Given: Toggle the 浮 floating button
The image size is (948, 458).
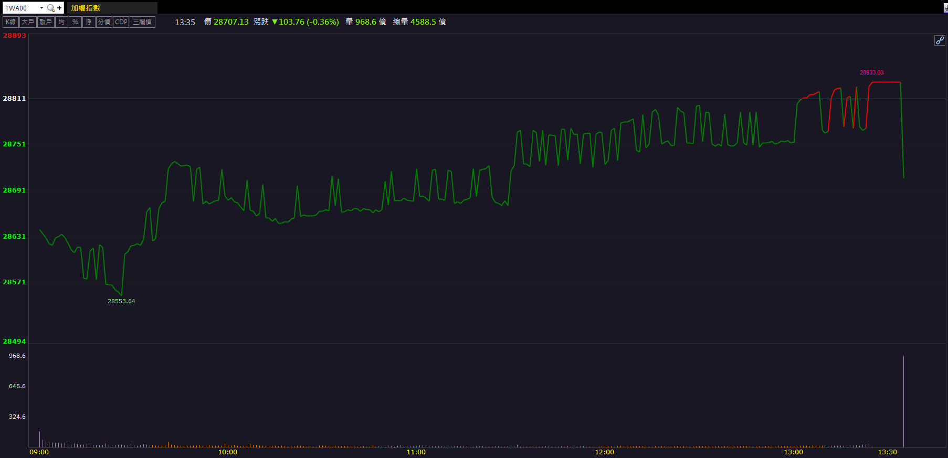Looking at the screenshot, I should (x=89, y=22).
